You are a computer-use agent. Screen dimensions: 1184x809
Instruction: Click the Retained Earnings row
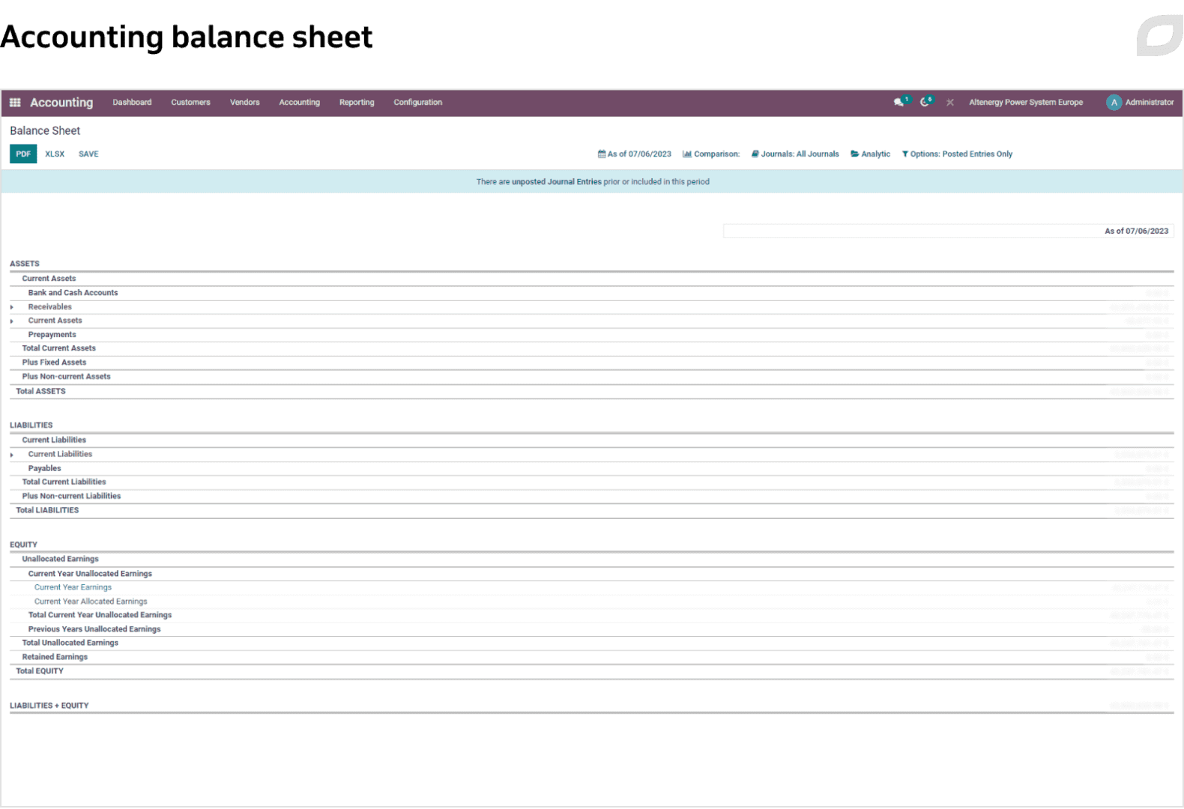coord(591,658)
